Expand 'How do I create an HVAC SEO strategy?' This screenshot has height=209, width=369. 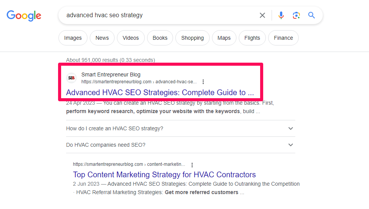pos(181,128)
